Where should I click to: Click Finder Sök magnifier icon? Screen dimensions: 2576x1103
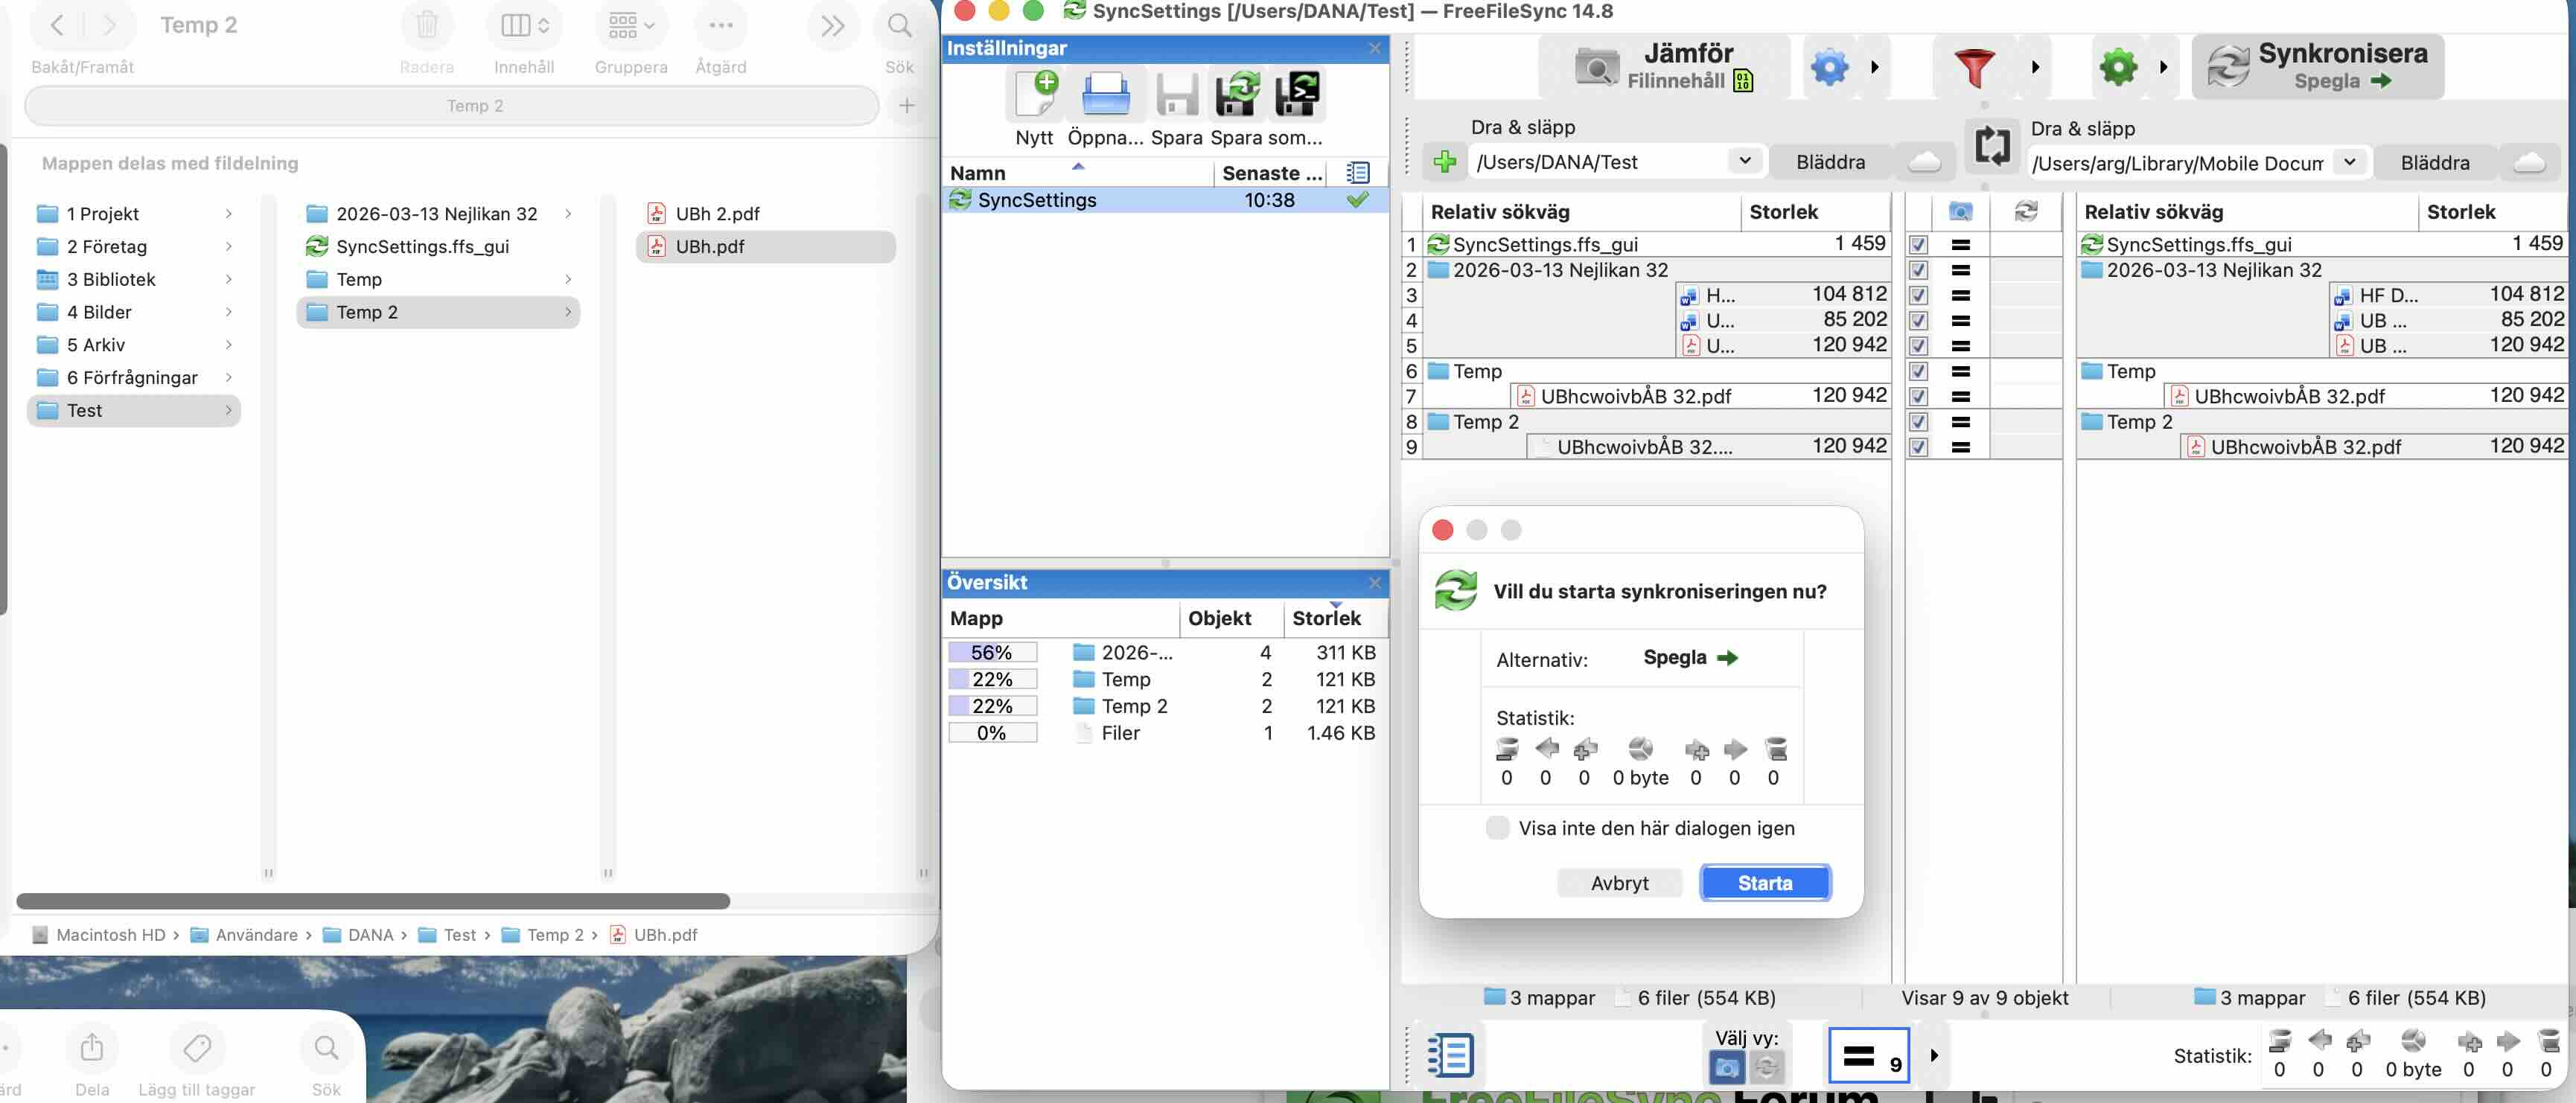899,25
